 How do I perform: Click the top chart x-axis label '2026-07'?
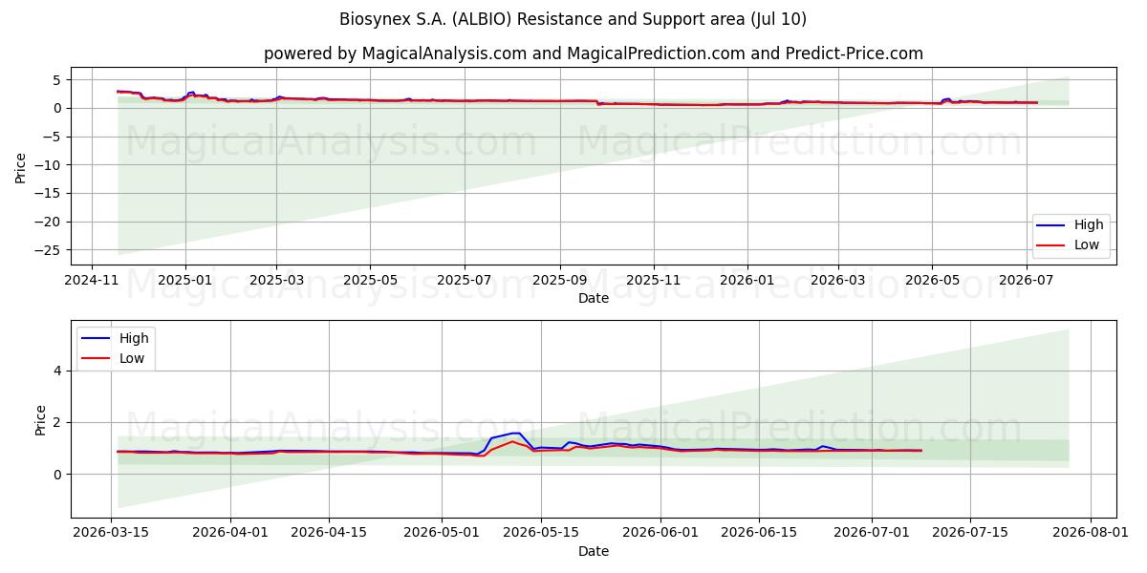1027,281
